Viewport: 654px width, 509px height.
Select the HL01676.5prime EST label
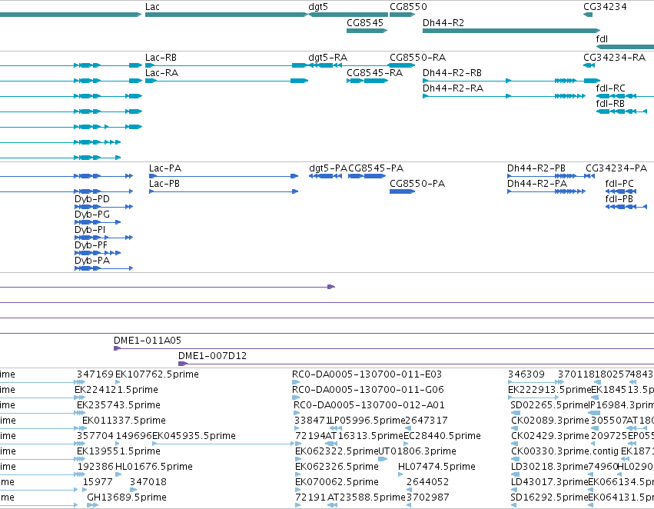click(x=154, y=467)
